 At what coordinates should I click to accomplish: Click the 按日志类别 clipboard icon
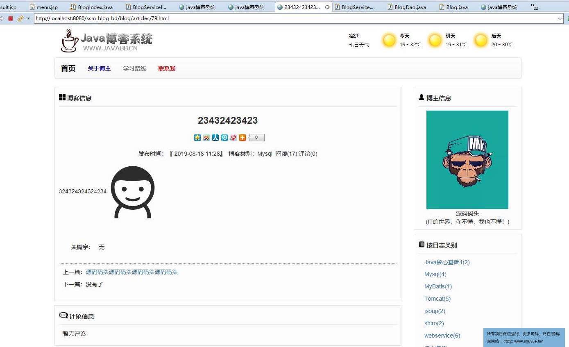pyautogui.click(x=422, y=244)
